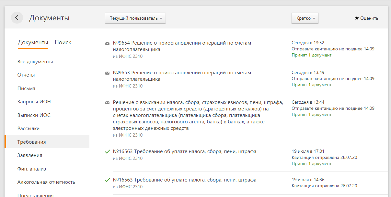The image size is (391, 197).
Task: Select Запросы ИОН in the sidebar
Action: pyautogui.click(x=34, y=102)
